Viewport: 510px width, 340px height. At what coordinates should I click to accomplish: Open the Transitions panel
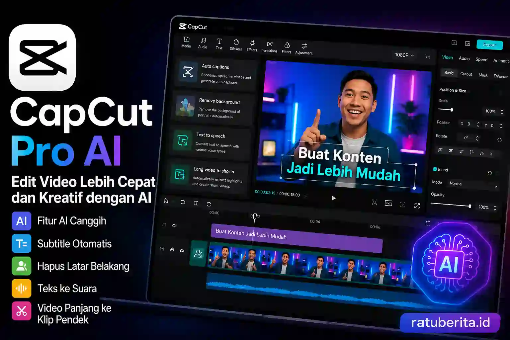269,47
